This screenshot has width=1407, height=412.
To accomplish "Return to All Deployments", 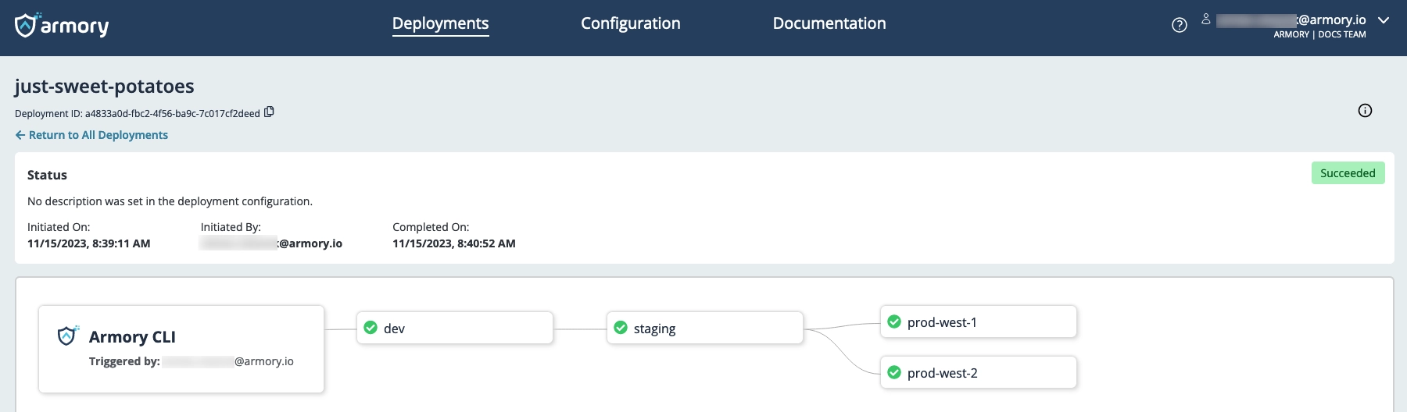I will click(91, 135).
